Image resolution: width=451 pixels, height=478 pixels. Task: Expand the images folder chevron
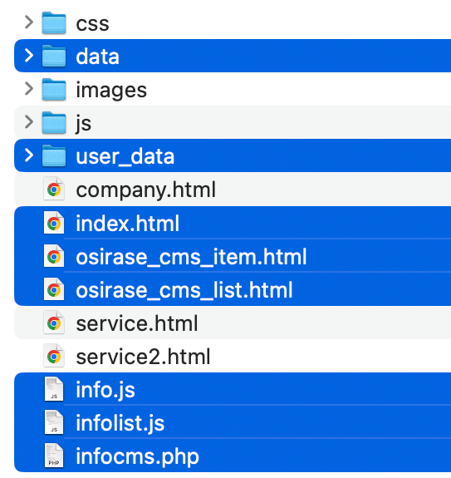pyautogui.click(x=29, y=89)
